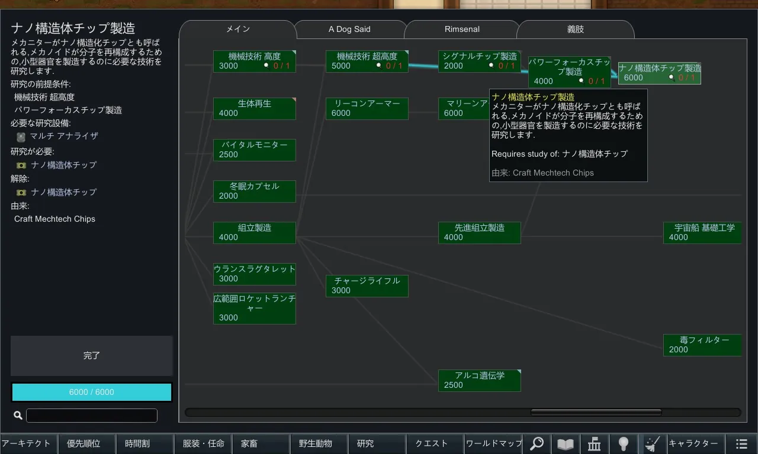758x454 pixels.
Task: Select the 組立製造 research node
Action: pyautogui.click(x=255, y=232)
